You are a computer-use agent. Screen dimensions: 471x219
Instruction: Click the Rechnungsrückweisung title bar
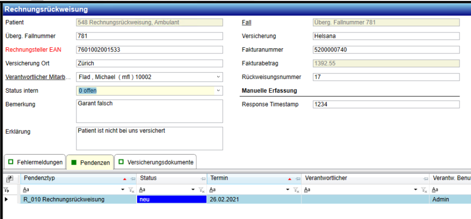(237, 9)
